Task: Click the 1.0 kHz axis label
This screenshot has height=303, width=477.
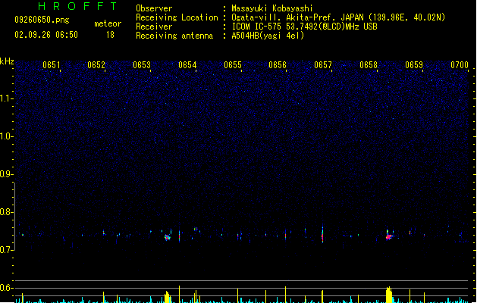Action: click(7, 136)
